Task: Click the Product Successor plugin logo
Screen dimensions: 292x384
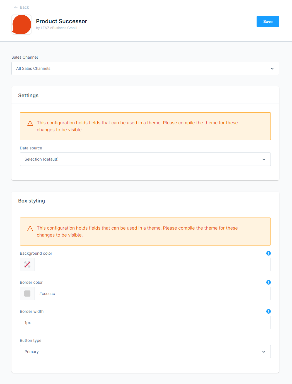Action: coord(21,25)
